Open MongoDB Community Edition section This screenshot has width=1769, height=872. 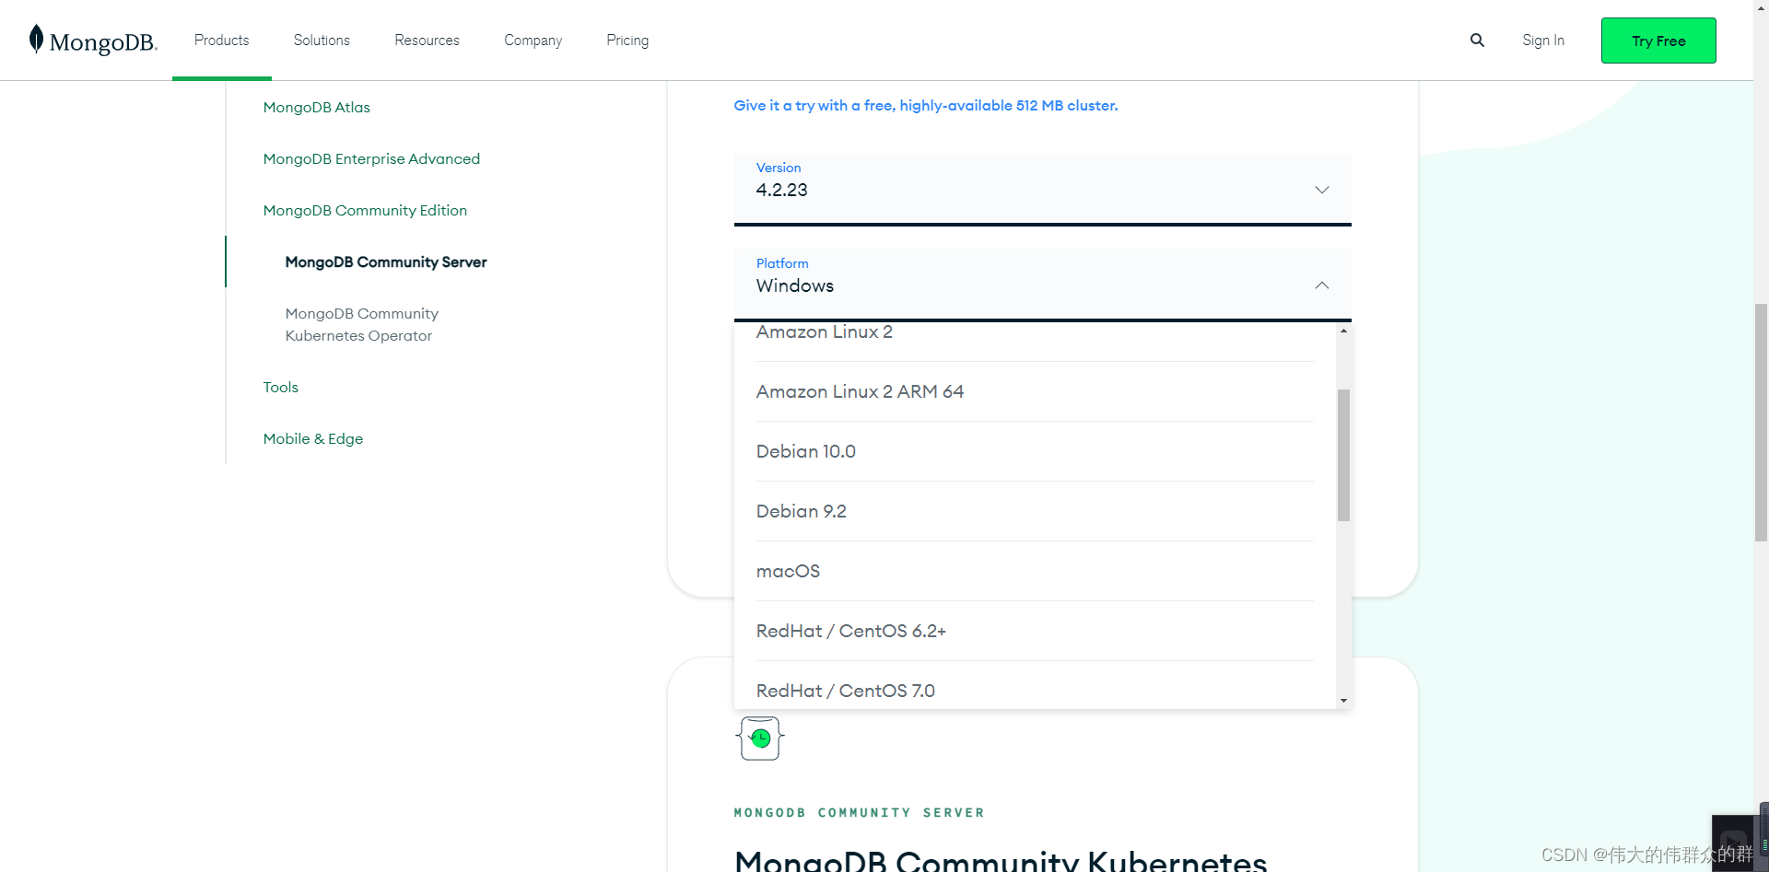[x=365, y=210]
